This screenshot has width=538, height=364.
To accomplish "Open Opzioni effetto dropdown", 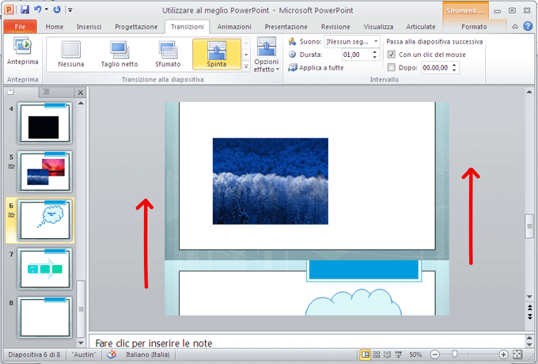I will pyautogui.click(x=267, y=55).
